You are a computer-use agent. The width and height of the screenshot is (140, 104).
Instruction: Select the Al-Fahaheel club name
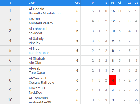[38, 29]
